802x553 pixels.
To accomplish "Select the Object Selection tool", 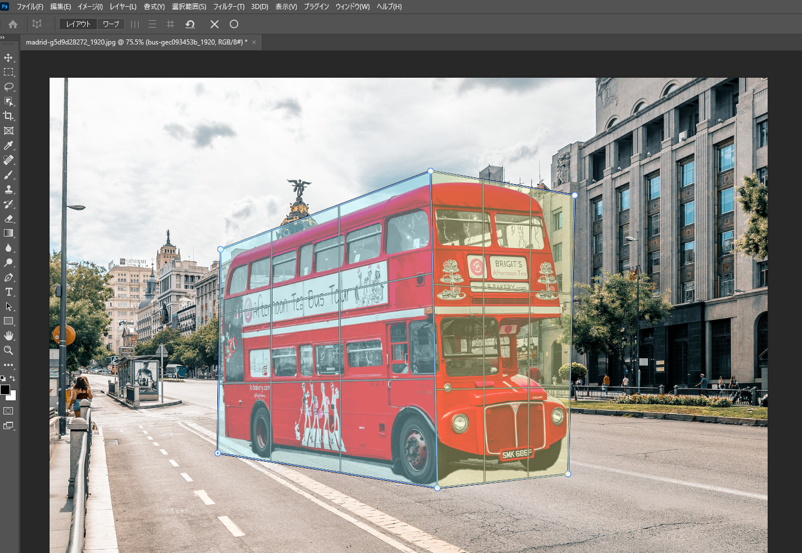I will pos(8,101).
